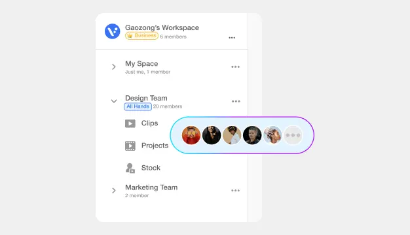Image resolution: width=410 pixels, height=235 pixels.
Task: Open Design Team more options
Action: point(236,101)
